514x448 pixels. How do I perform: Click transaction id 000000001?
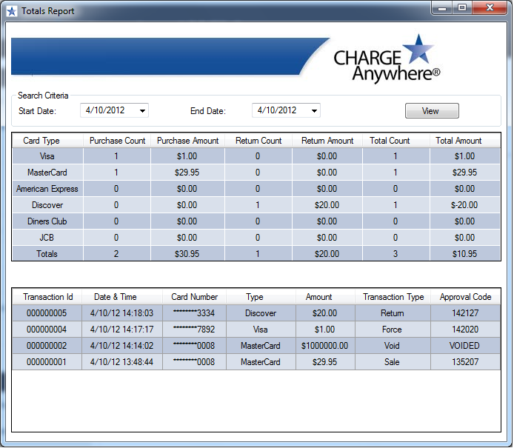(47, 362)
